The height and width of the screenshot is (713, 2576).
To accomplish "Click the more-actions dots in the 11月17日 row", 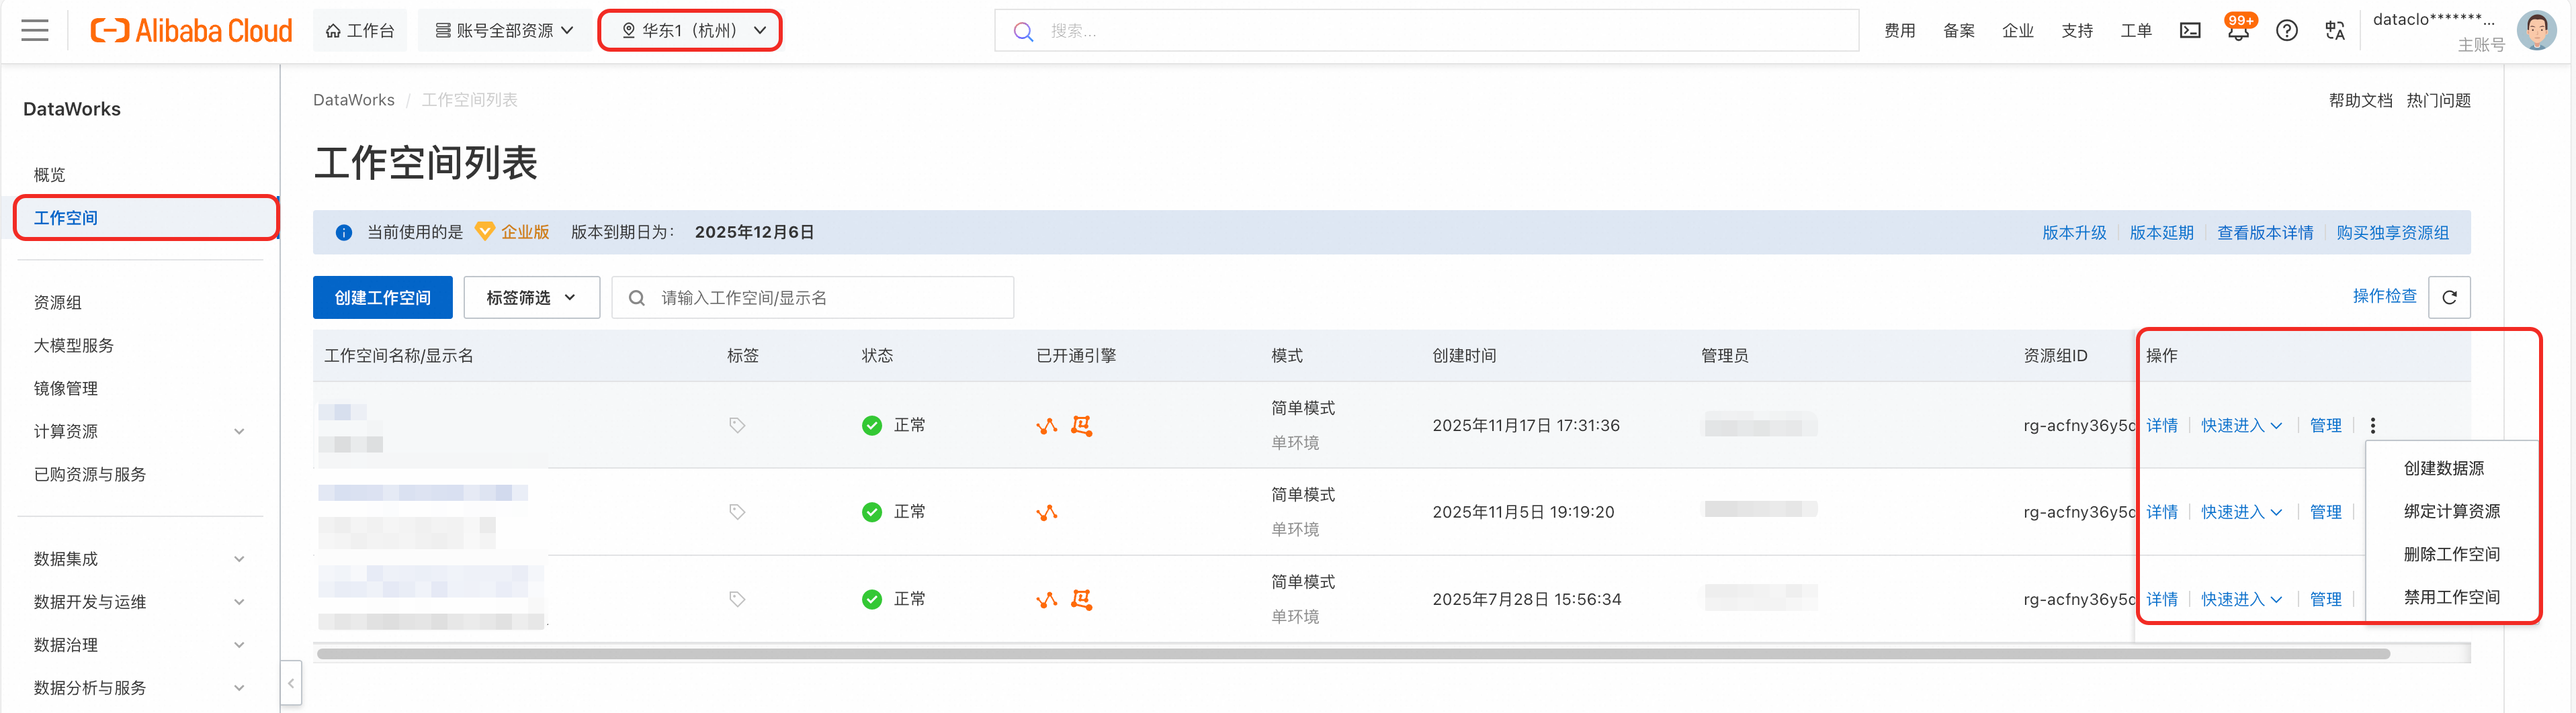I will pyautogui.click(x=2372, y=426).
